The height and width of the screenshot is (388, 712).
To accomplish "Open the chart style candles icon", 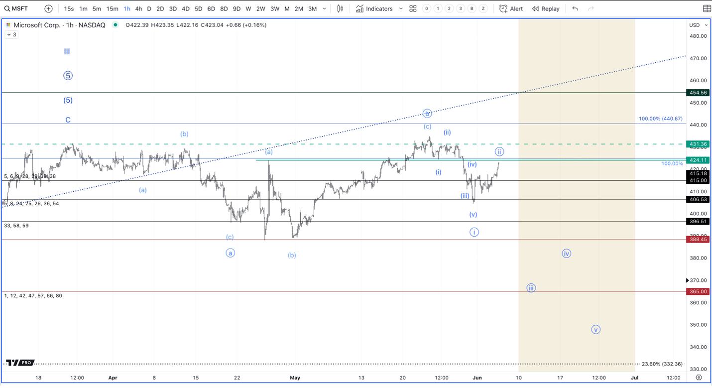I will coord(340,8).
